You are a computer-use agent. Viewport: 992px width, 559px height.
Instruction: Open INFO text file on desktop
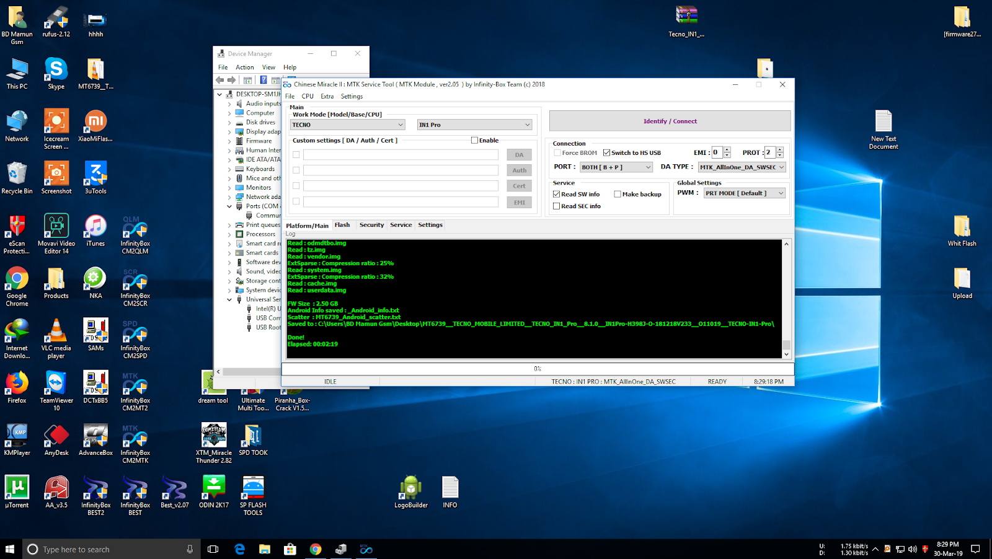(x=450, y=492)
